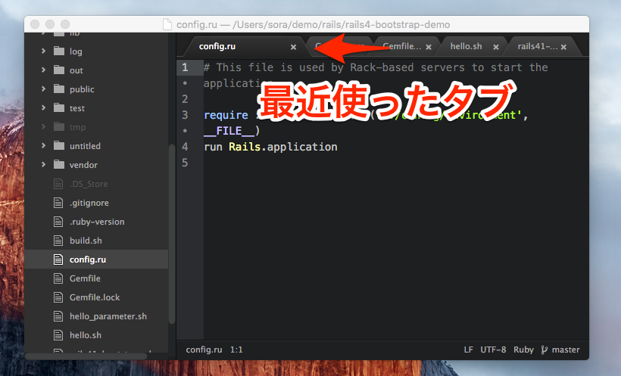Click the build.sh file icon
Screen dimensions: 621x376
tap(58, 241)
